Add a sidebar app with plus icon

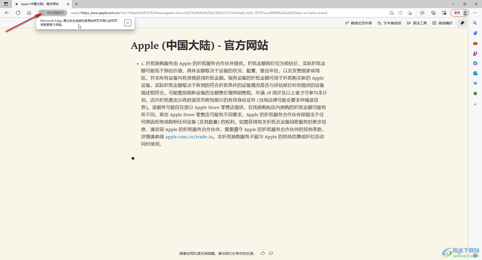(475, 104)
